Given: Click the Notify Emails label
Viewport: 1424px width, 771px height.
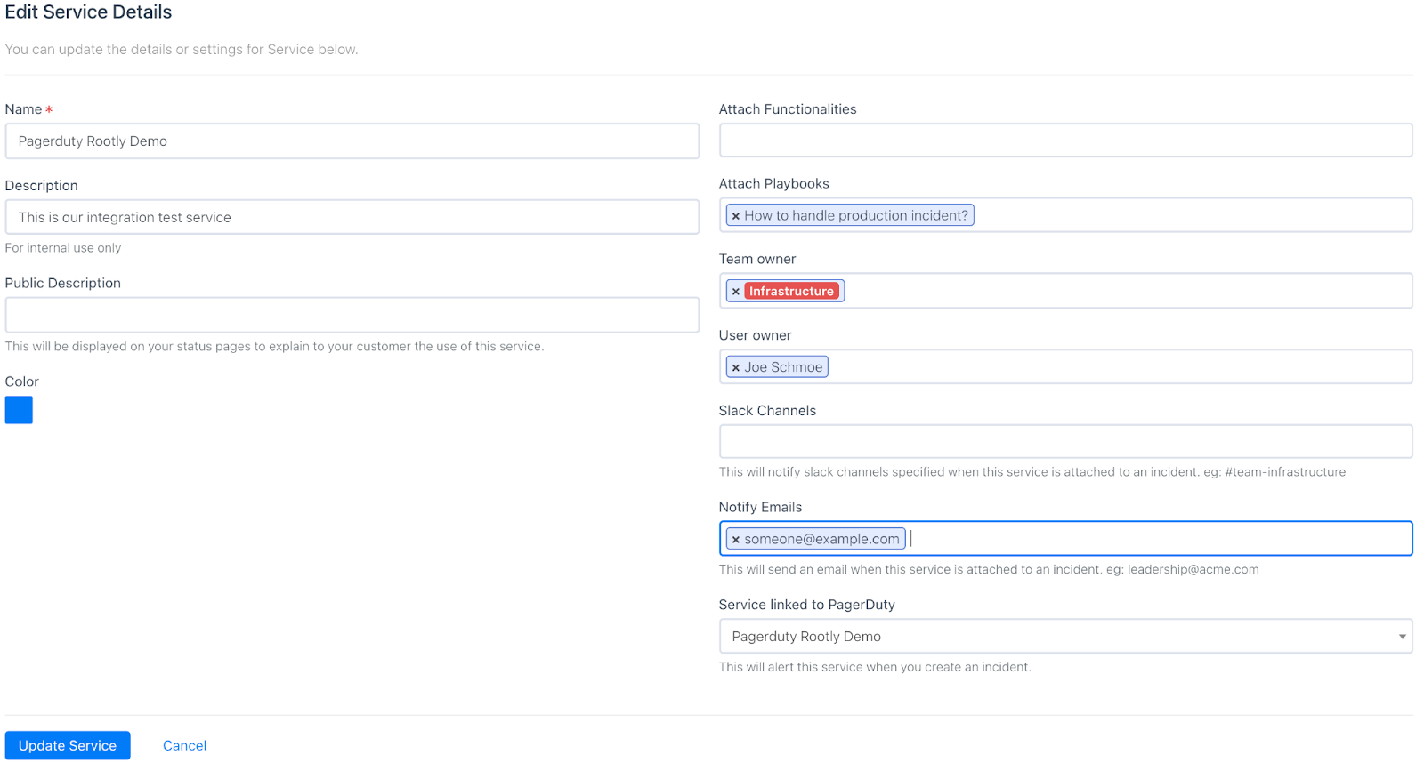Looking at the screenshot, I should (x=760, y=507).
